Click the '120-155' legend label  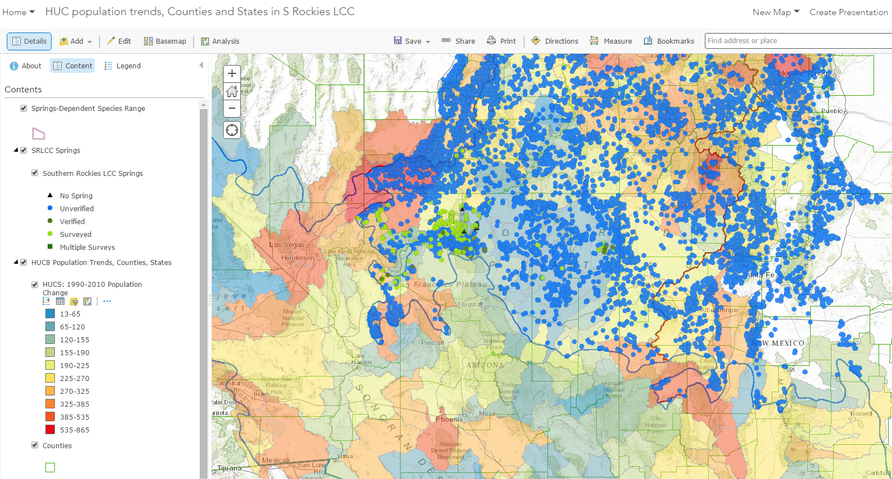(75, 340)
